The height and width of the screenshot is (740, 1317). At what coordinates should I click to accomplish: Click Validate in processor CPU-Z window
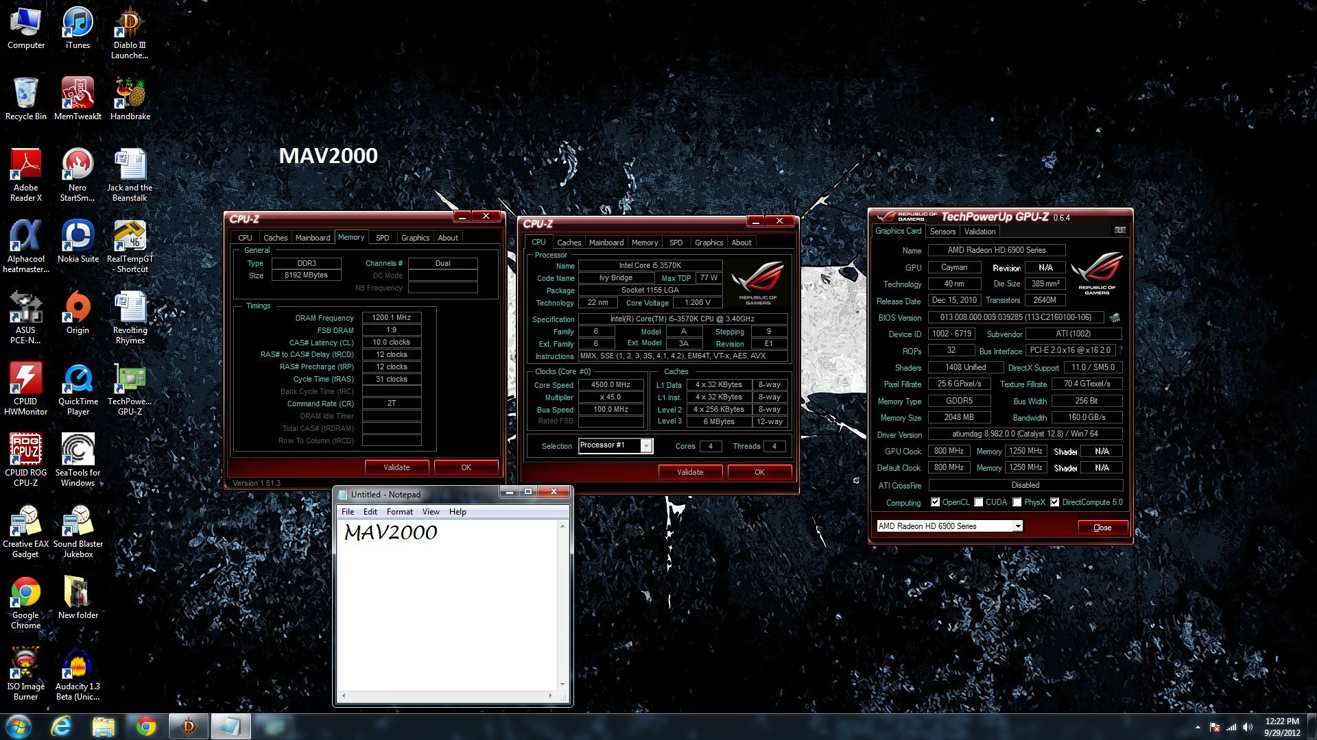click(690, 472)
